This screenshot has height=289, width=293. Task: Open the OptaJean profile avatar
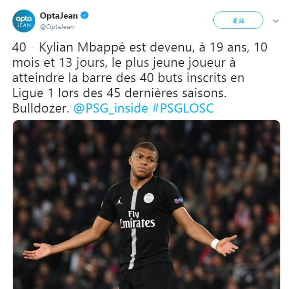tap(24, 21)
